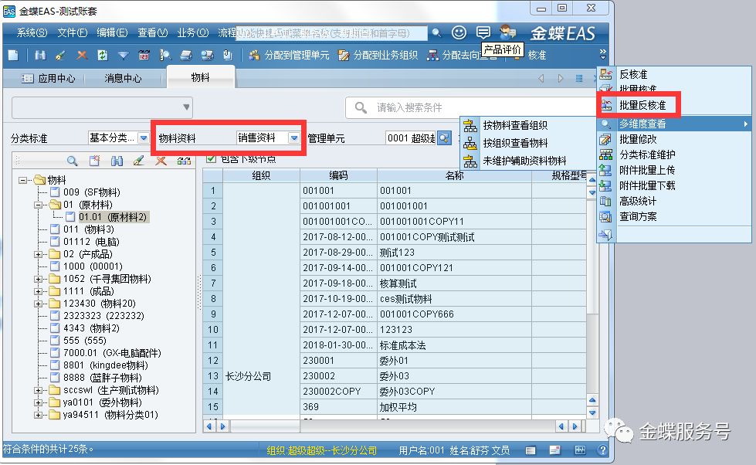Click the magnifier icon in the tree toolbar
This screenshot has width=756, height=465.
pyautogui.click(x=73, y=161)
